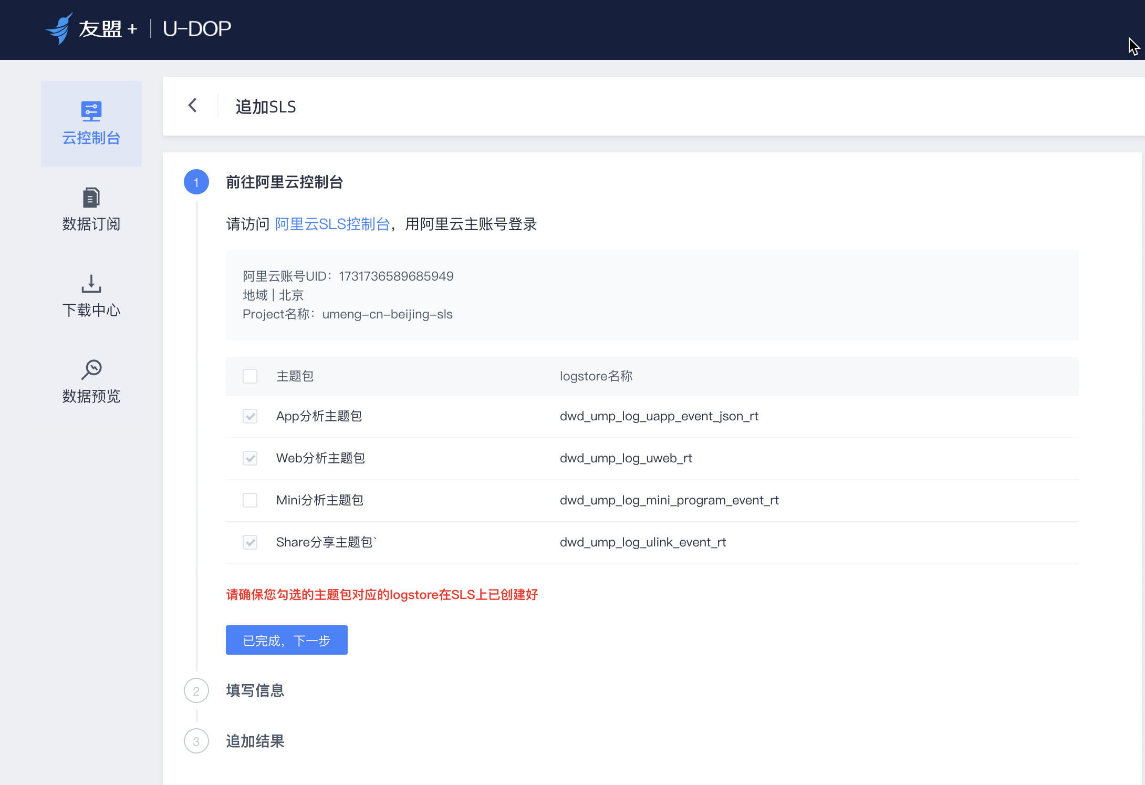Go back using the left chevron arrow

[193, 105]
